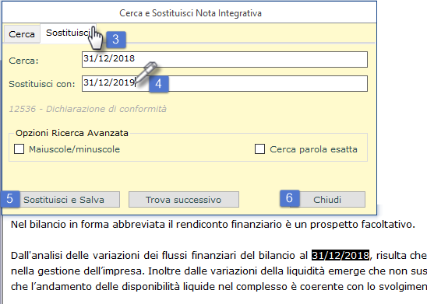Tick the Cerca parola esatta checkbox

tap(259, 149)
